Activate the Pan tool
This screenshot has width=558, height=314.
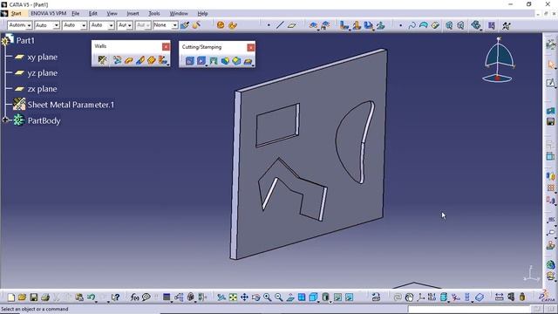(x=244, y=297)
